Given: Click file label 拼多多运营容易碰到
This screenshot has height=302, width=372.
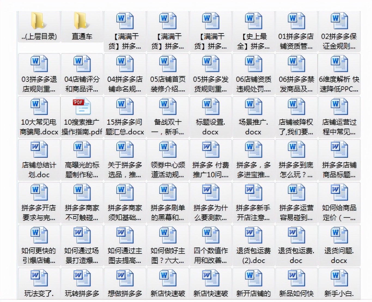Looking at the screenshot, I should pyautogui.click(x=296, y=212).
